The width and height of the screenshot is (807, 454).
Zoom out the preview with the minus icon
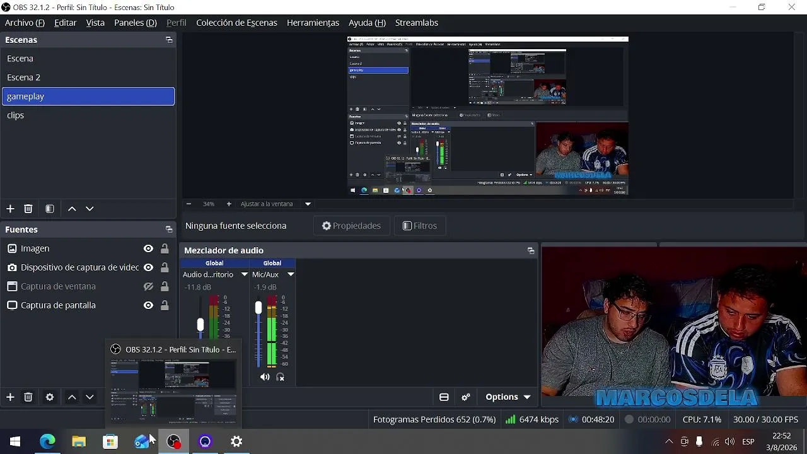(x=189, y=204)
